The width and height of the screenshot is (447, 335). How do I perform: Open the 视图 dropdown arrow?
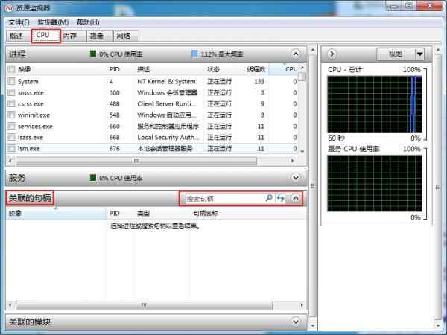(419, 54)
